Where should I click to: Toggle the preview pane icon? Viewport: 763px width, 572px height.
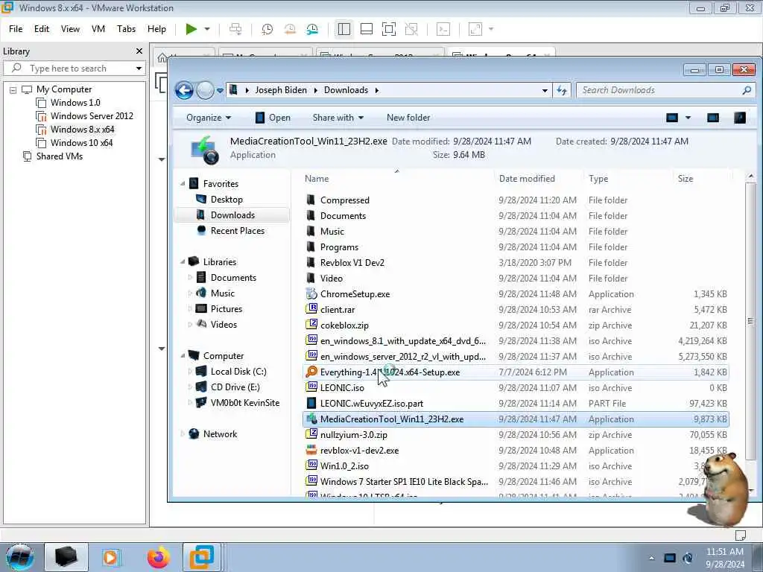(713, 118)
